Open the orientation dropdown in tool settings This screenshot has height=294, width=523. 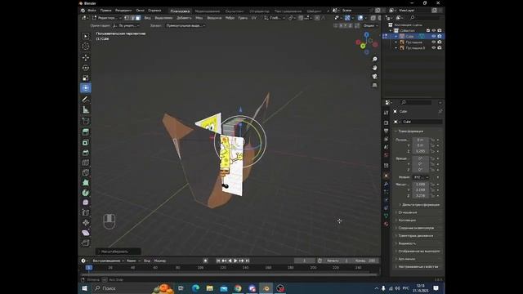[x=126, y=25]
